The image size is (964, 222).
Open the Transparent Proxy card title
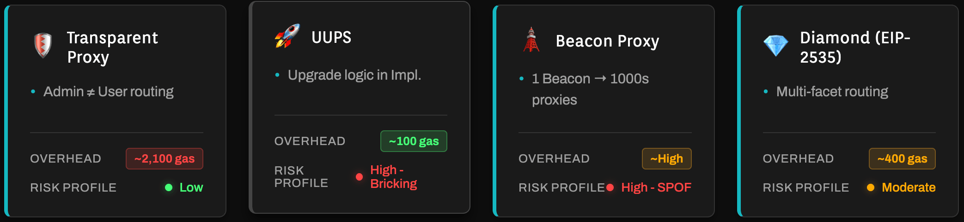tap(112, 47)
